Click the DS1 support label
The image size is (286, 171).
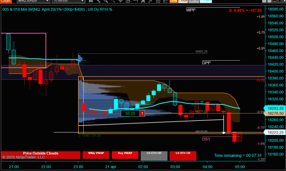(x=206, y=139)
